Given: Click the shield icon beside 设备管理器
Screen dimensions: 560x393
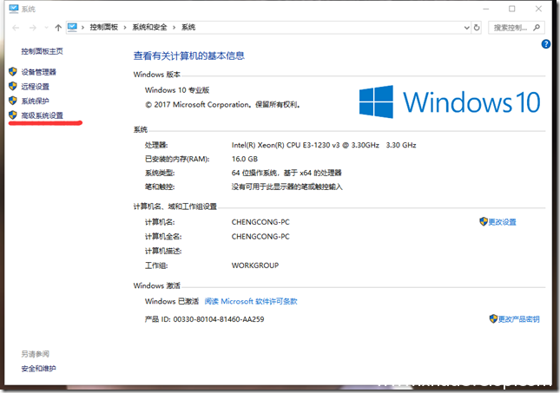Looking at the screenshot, I should [12, 72].
